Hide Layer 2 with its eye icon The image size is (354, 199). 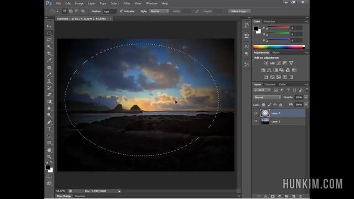click(x=256, y=113)
